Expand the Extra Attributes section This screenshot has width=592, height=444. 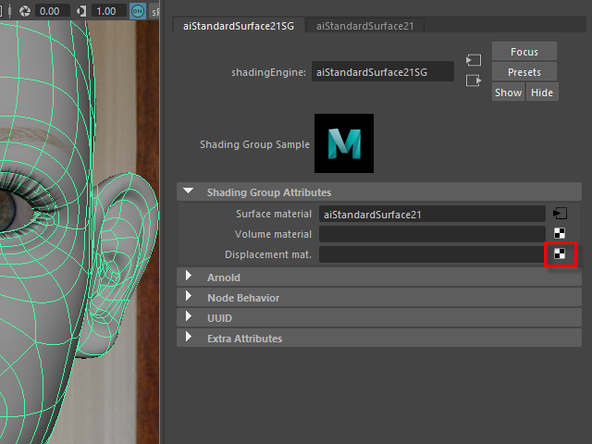tap(189, 339)
